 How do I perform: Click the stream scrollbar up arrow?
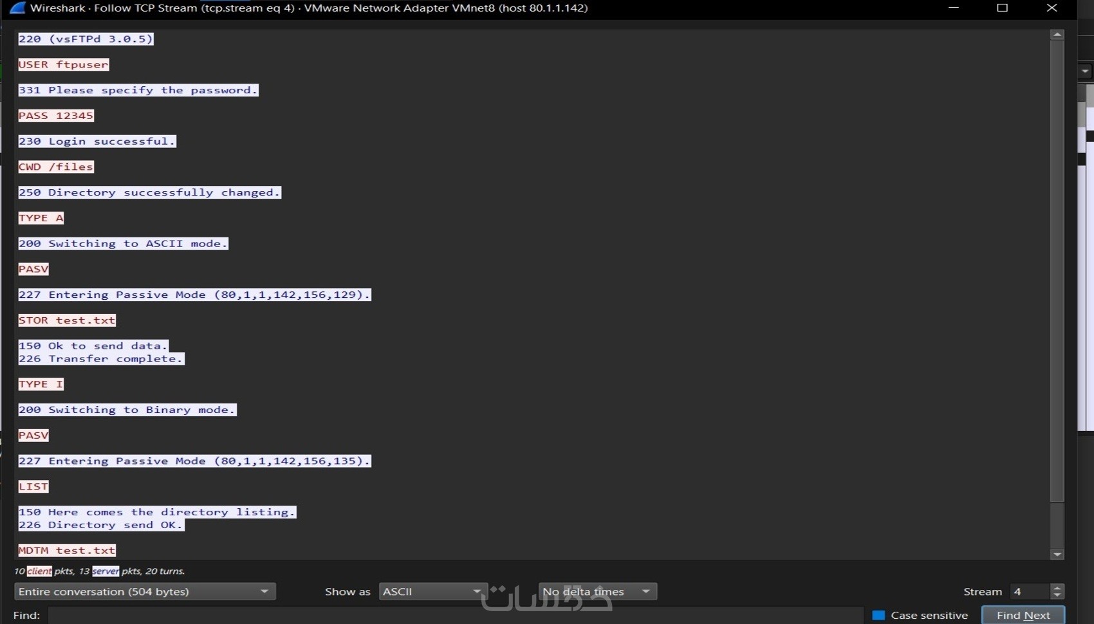coord(1057,35)
